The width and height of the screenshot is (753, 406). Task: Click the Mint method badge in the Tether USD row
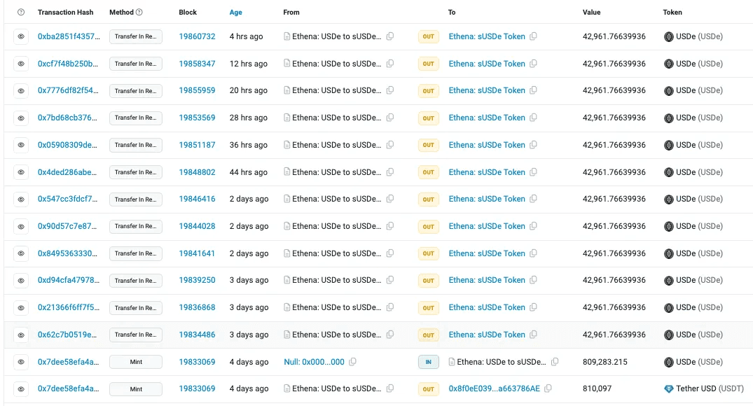(x=136, y=388)
